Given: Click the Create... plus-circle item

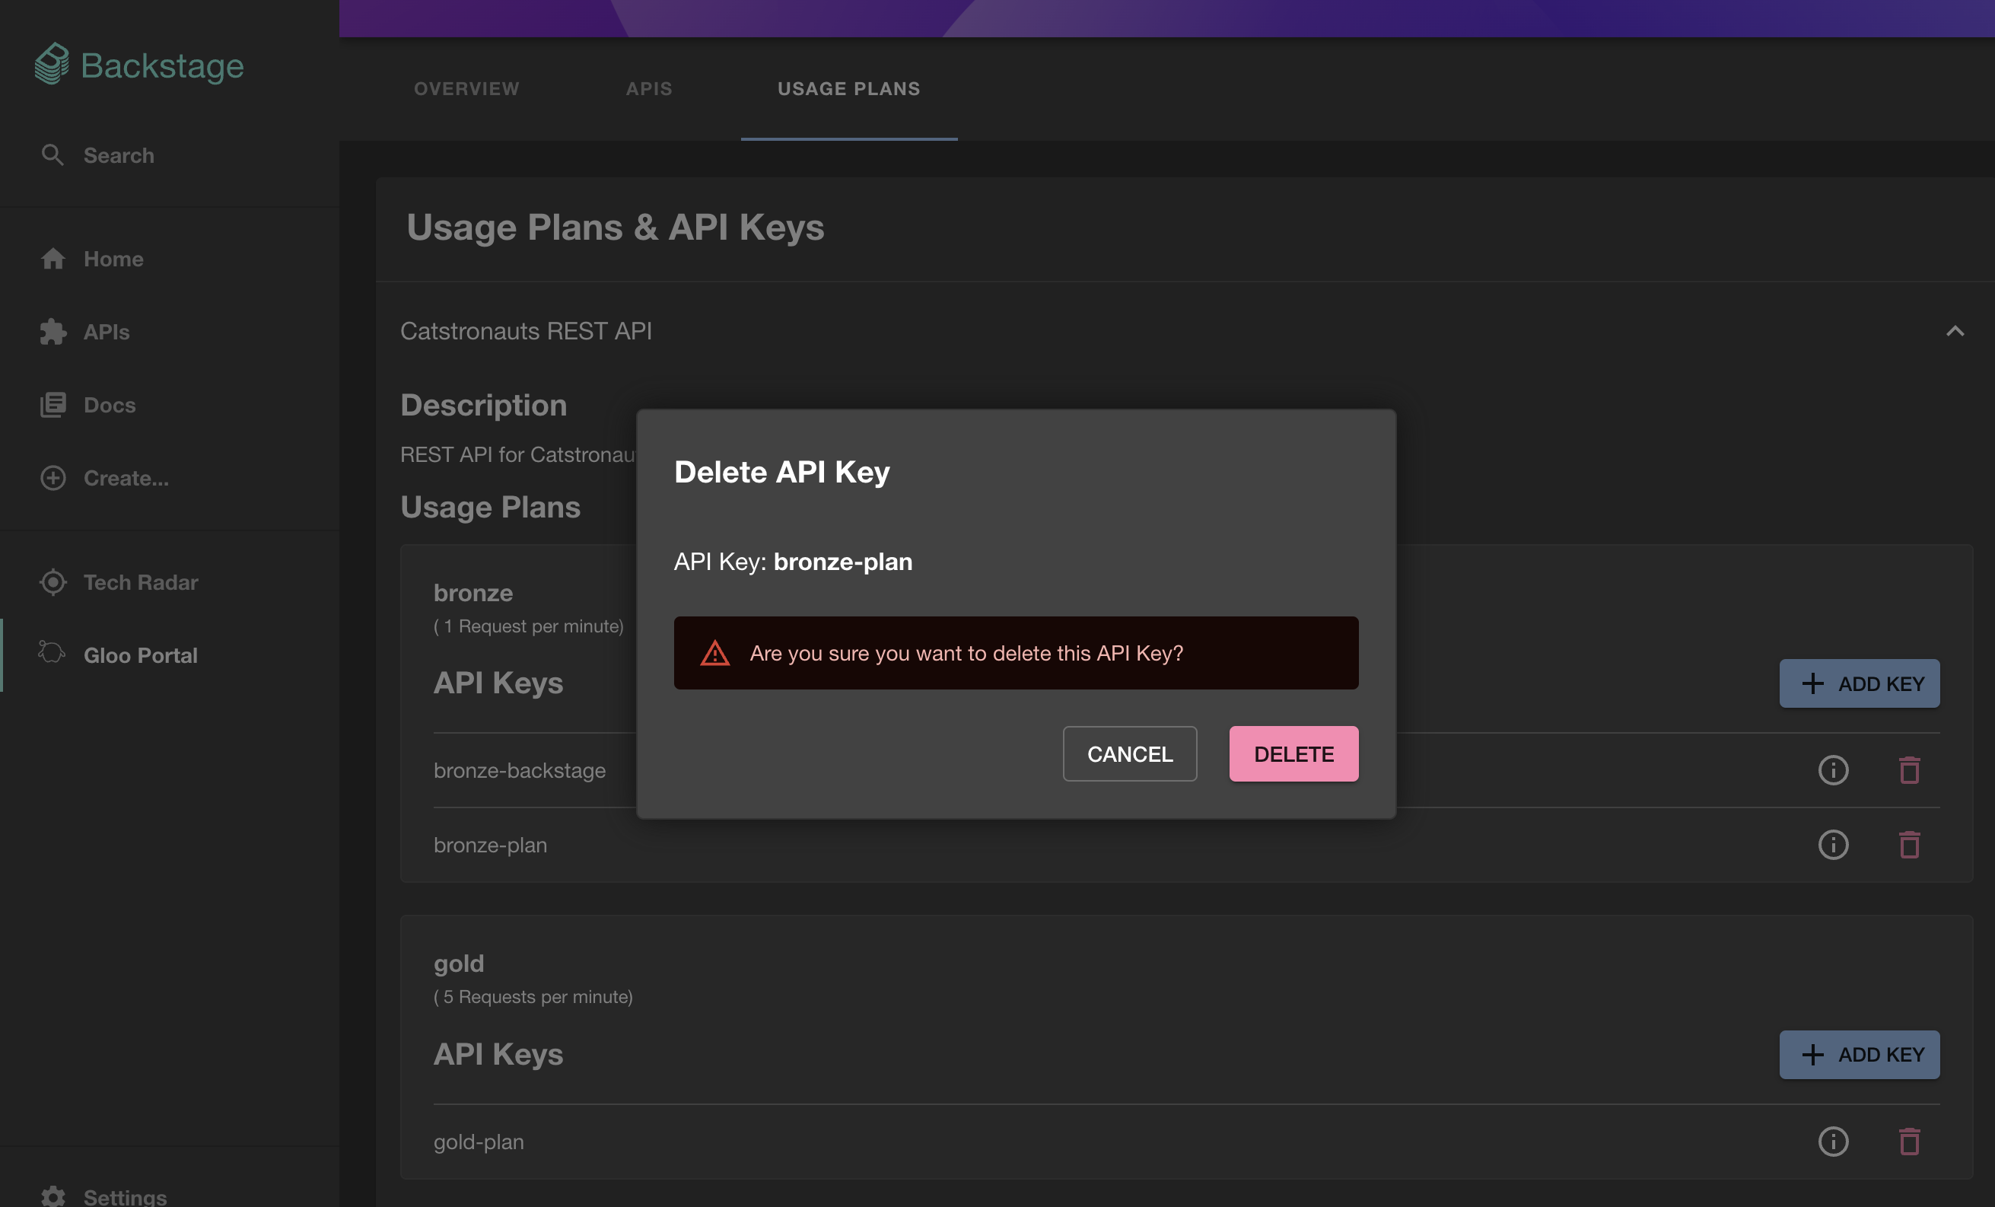Looking at the screenshot, I should tap(53, 478).
